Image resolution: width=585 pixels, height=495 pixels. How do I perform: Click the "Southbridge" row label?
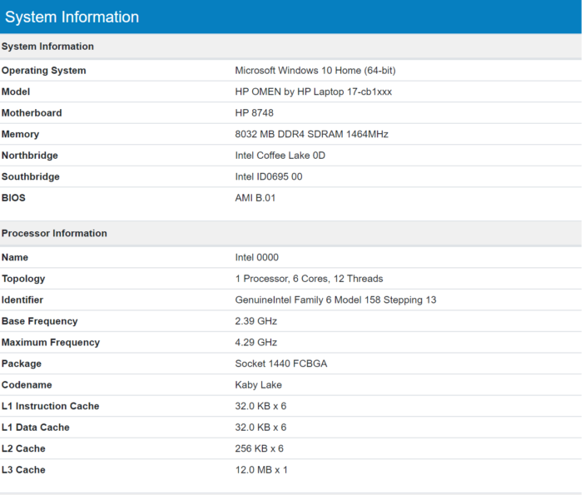click(31, 177)
